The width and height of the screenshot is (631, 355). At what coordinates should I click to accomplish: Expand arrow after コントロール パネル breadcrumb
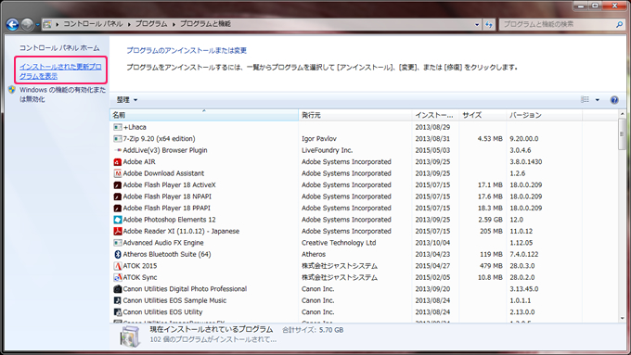(129, 24)
